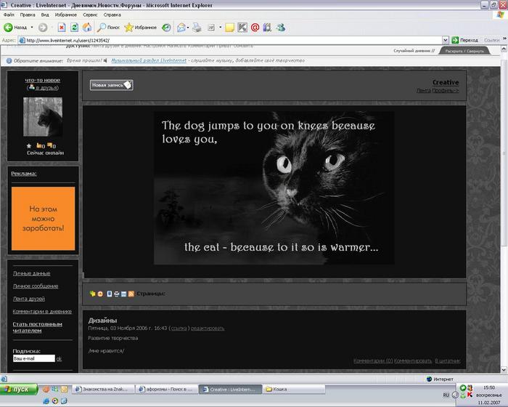Image resolution: width=508 pixels, height=407 pixels.
Task: Click the orange RSS feed icon
Action: tap(131, 294)
